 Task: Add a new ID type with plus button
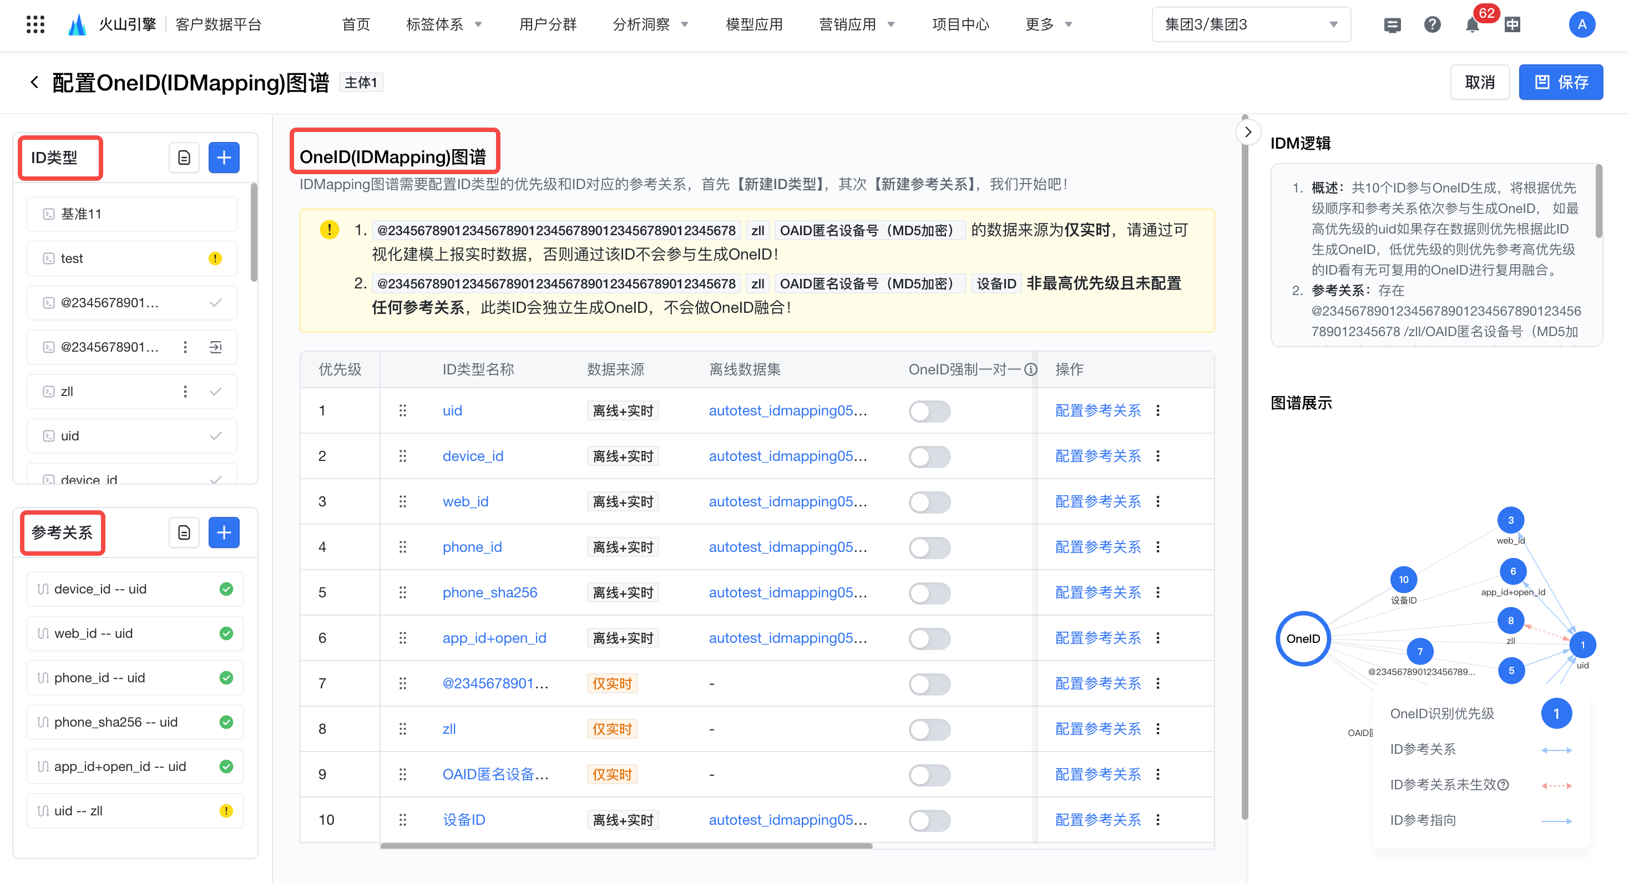click(x=224, y=158)
